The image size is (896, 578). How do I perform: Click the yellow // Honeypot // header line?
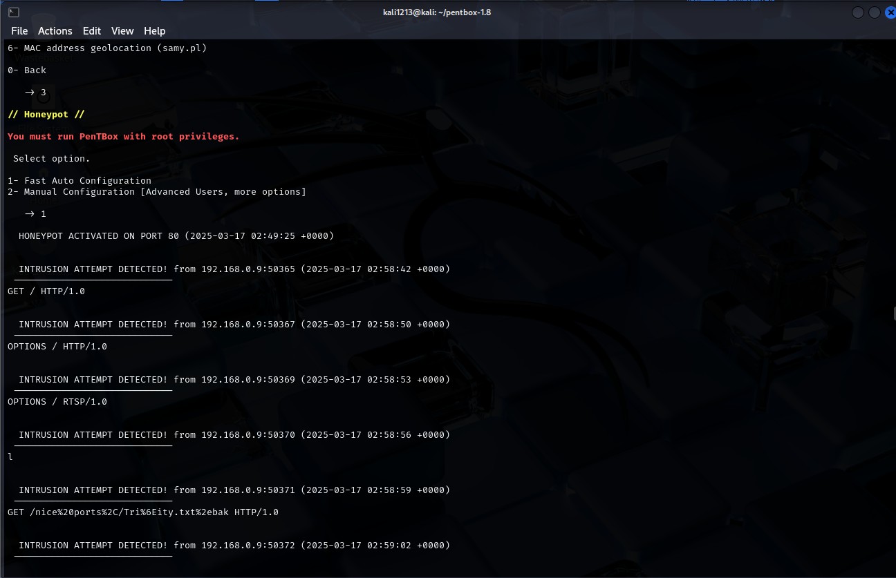click(x=46, y=114)
